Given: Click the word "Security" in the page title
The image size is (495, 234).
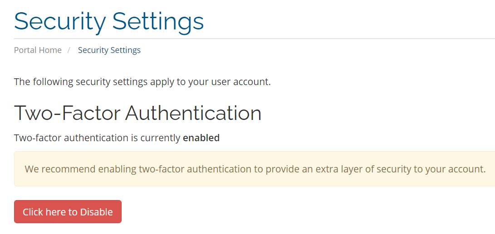Looking at the screenshot, I should click(60, 21).
